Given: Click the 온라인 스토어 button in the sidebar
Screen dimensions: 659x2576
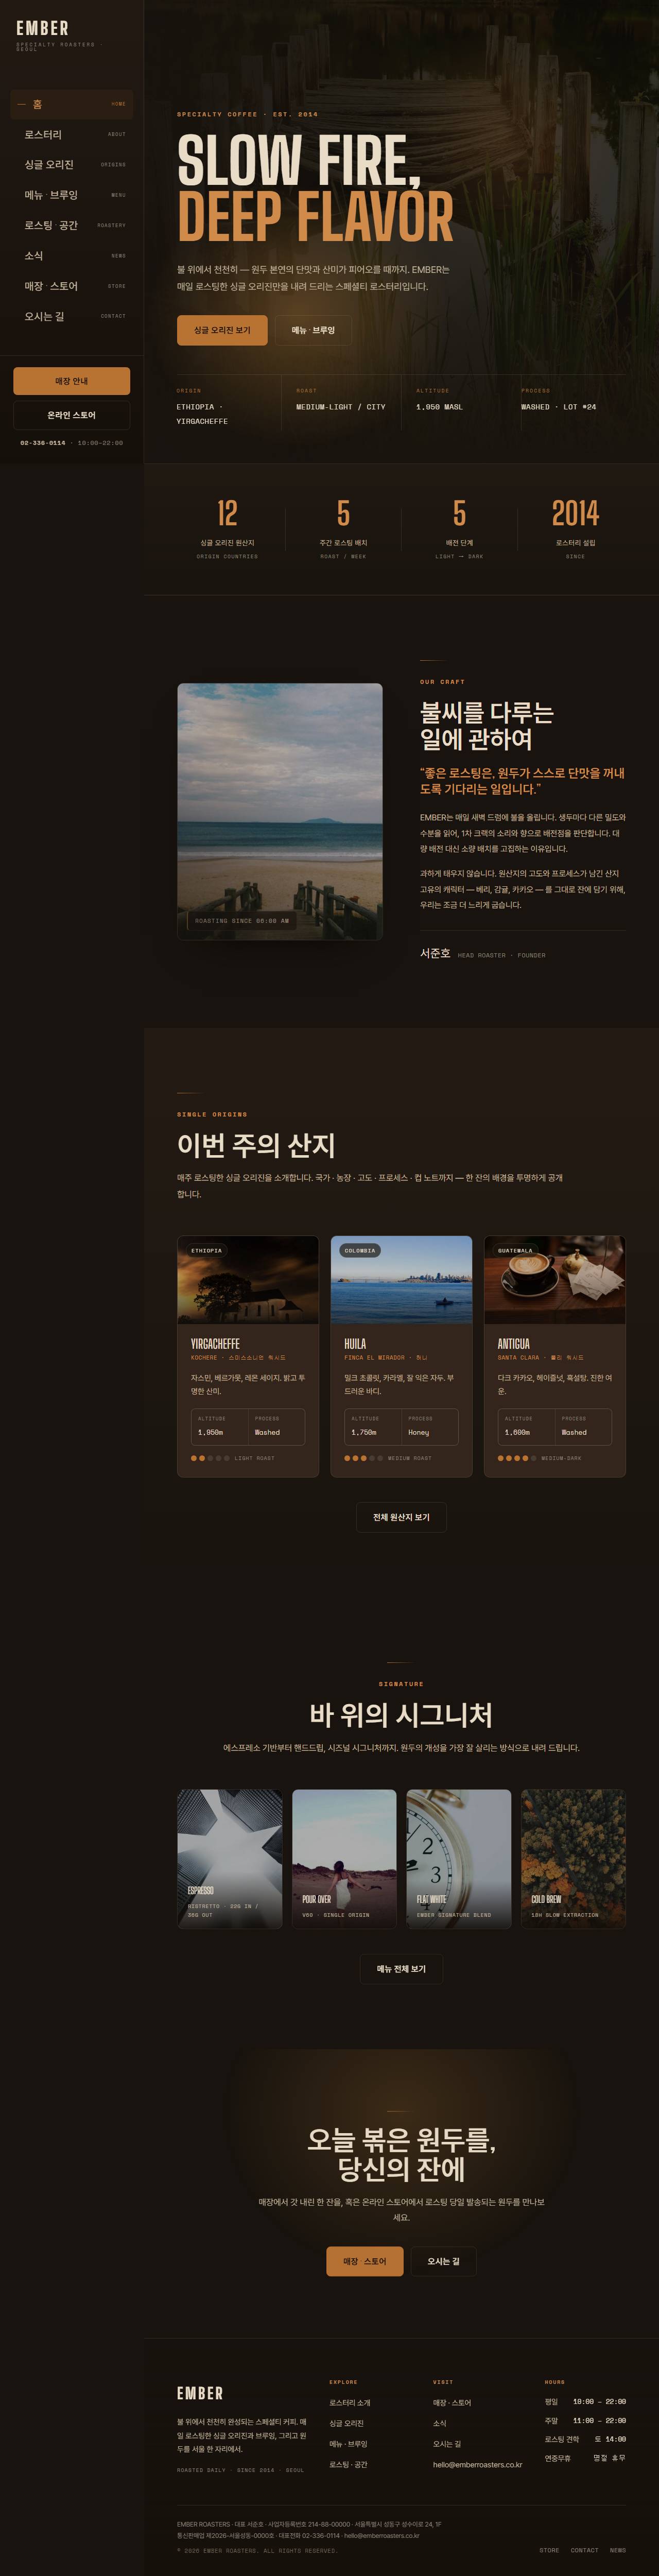Looking at the screenshot, I should [x=71, y=415].
